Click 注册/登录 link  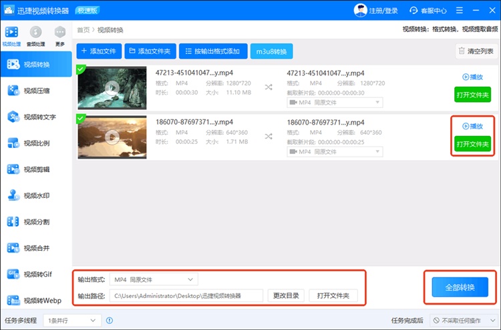(383, 11)
